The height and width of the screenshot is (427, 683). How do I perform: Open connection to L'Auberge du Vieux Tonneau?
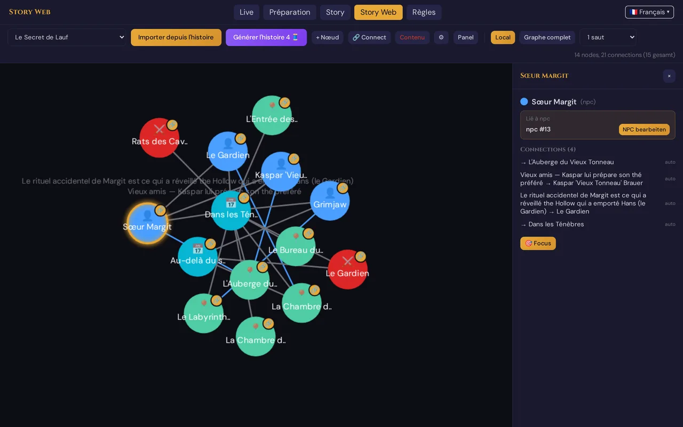click(598, 162)
